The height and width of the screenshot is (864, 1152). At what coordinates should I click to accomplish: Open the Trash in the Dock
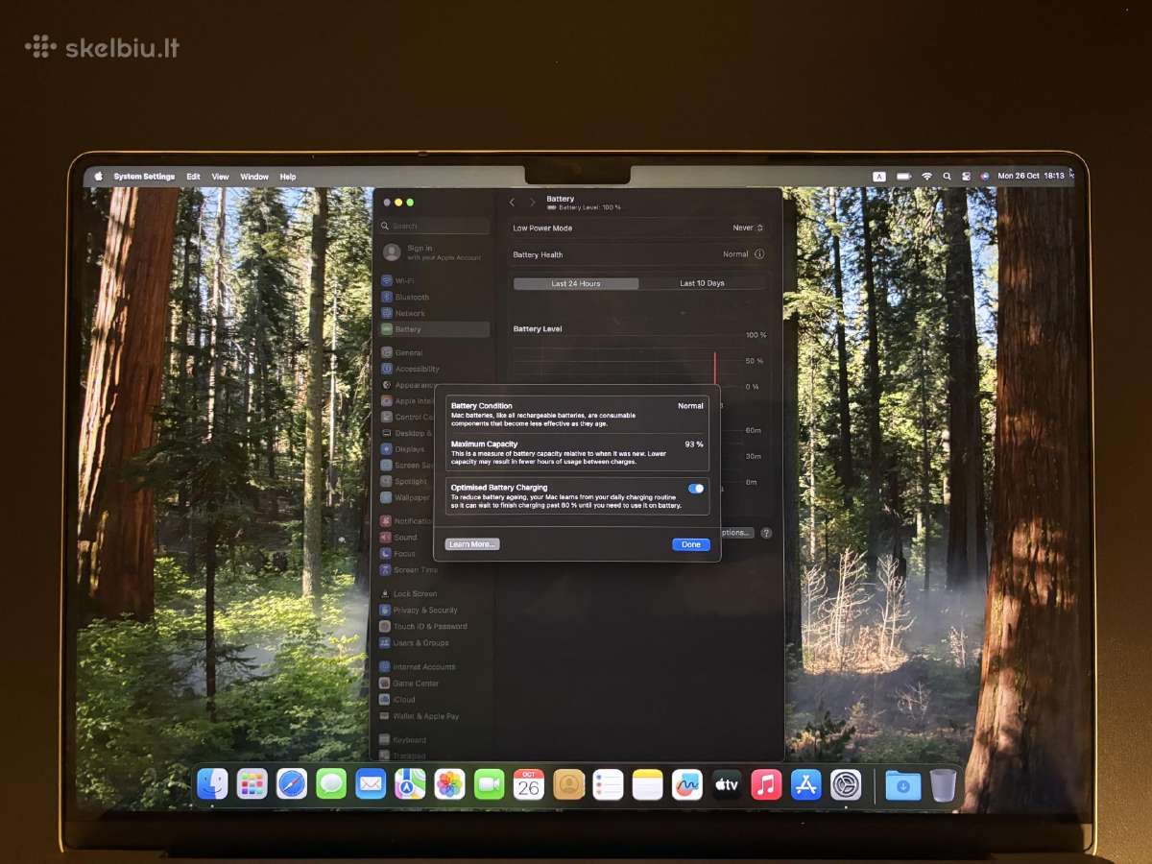point(943,784)
